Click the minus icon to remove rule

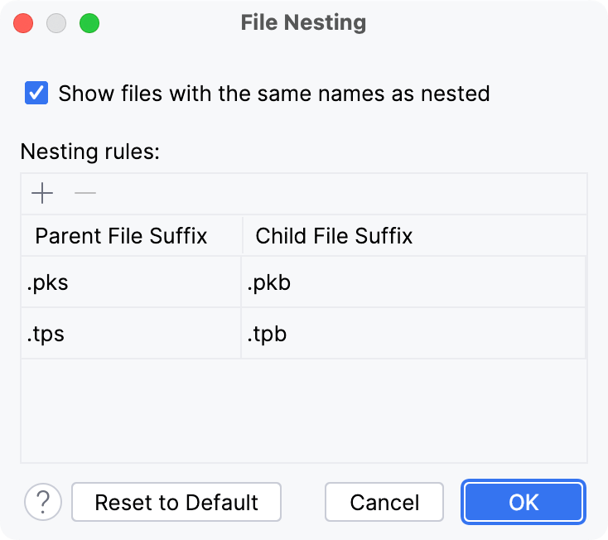[85, 194]
